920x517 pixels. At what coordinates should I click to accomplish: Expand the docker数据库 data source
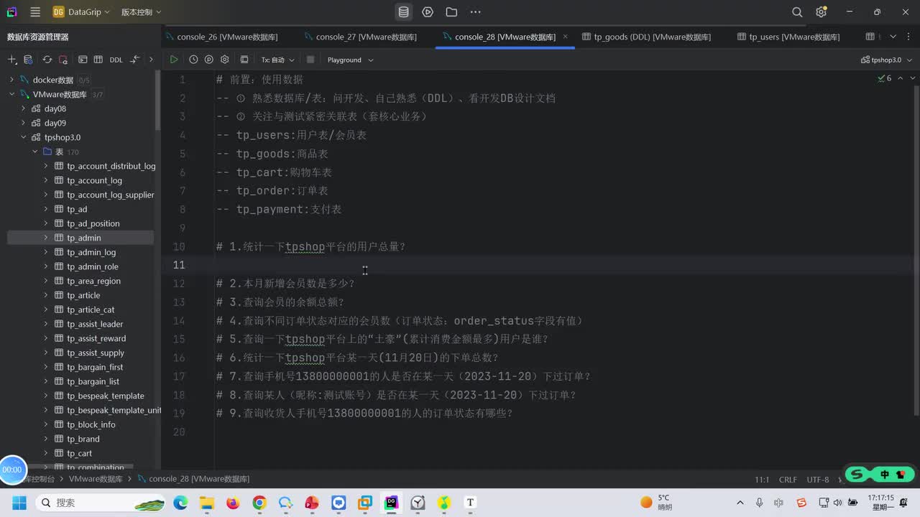(x=11, y=80)
